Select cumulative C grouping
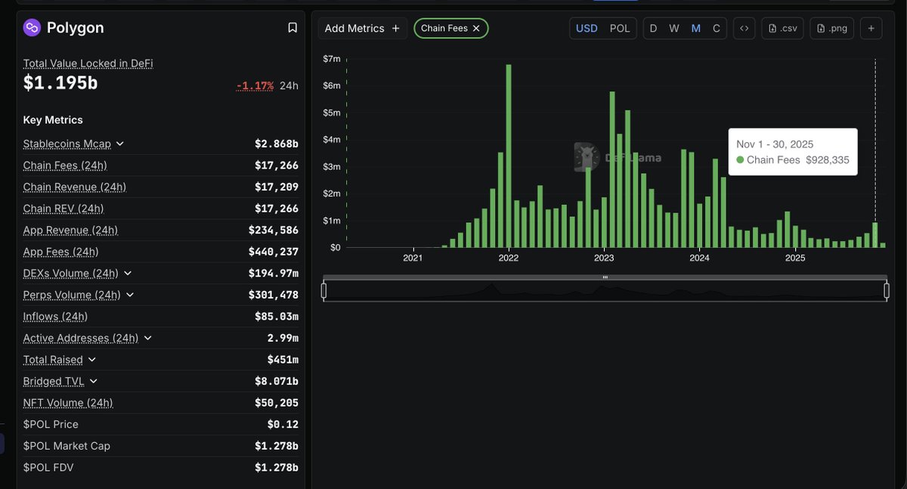907x489 pixels. [717, 28]
